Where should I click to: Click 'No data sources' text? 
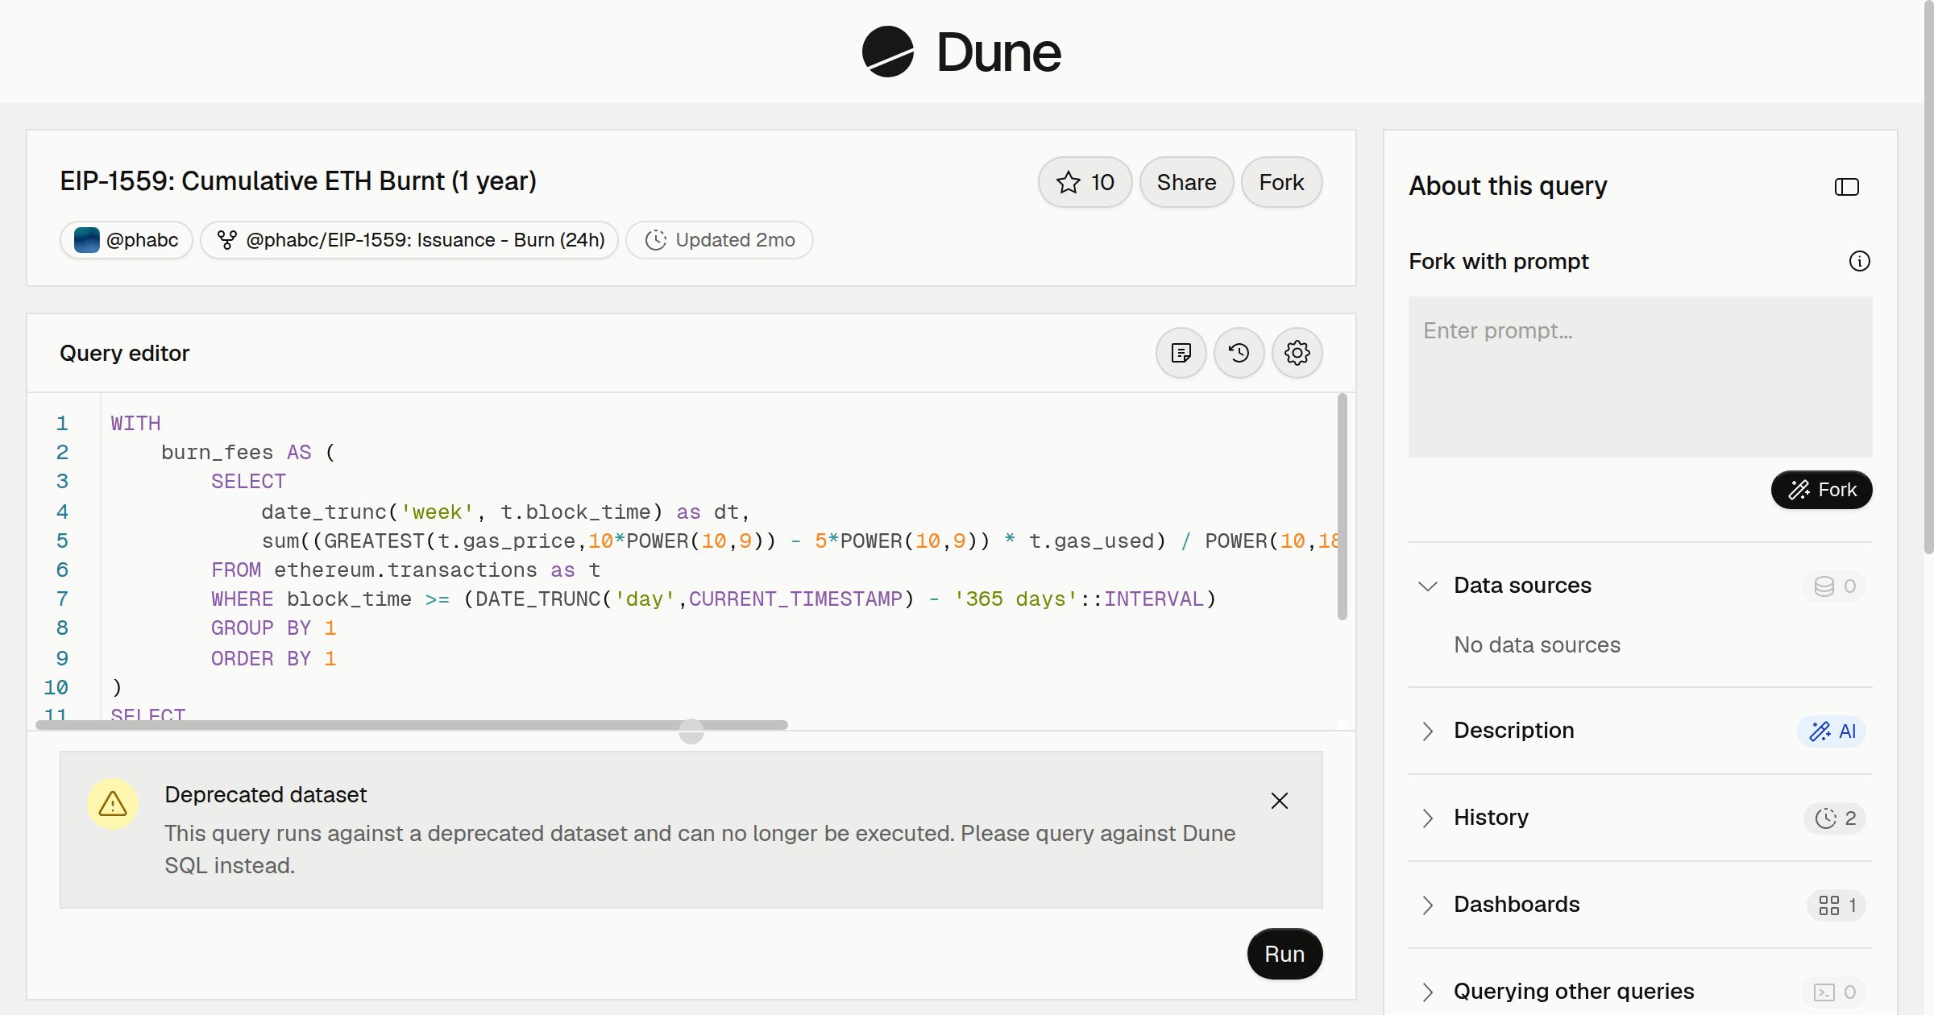[x=1537, y=644]
